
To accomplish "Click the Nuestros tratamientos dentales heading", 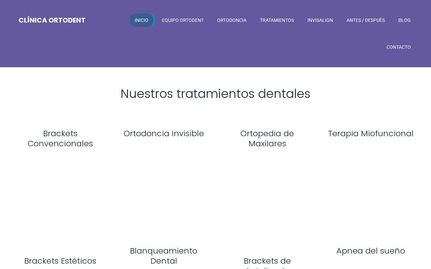I will click(215, 94).
